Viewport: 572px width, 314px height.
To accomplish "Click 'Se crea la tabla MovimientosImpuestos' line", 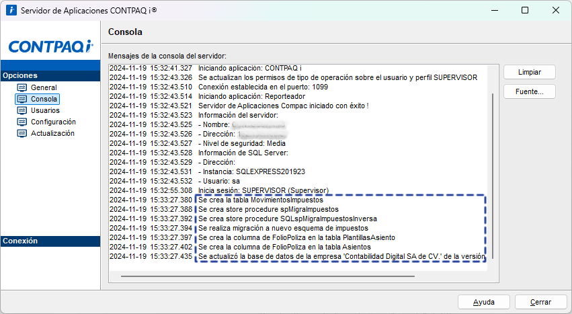I will 261,200.
